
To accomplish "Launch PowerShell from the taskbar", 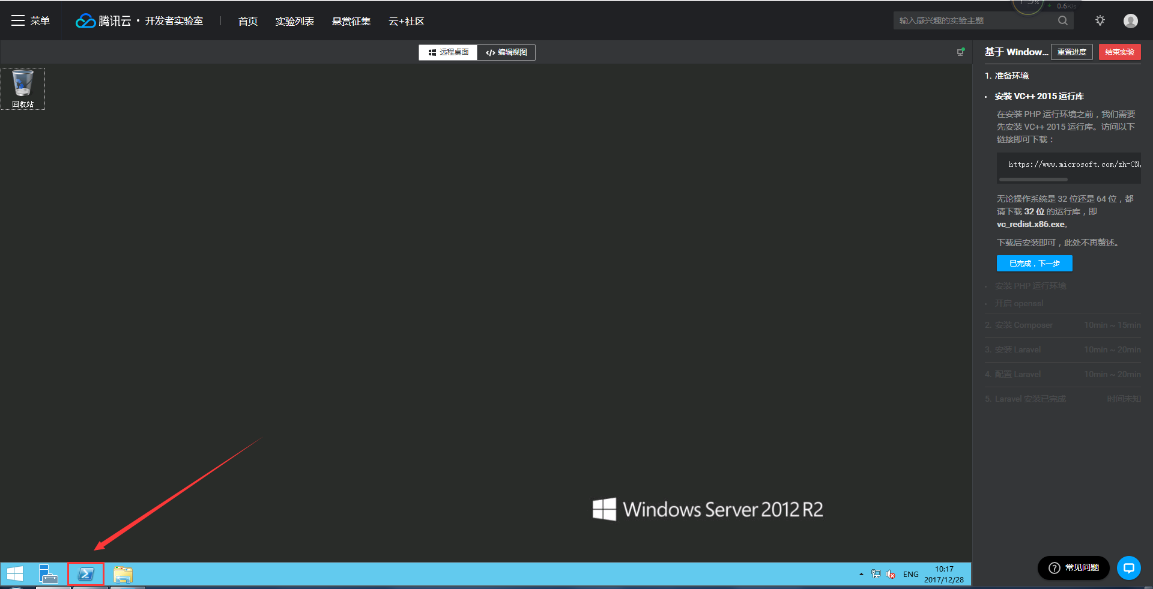I will (86, 574).
